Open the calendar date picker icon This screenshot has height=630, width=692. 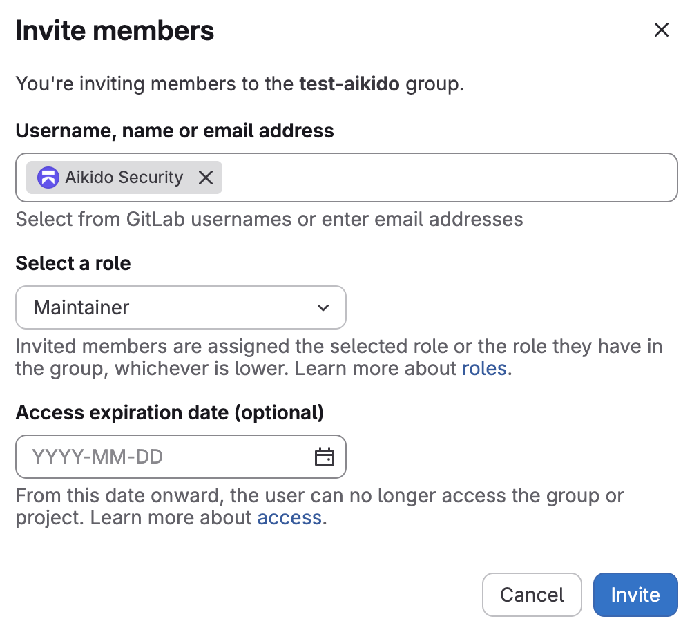coord(324,457)
